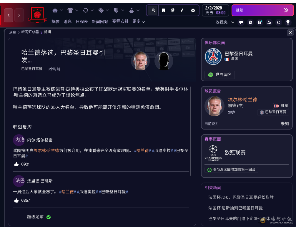The width and height of the screenshot is (296, 227).
Task: Like 法里德·巴班斯's comment thumbs-up
Action: tap(16, 201)
